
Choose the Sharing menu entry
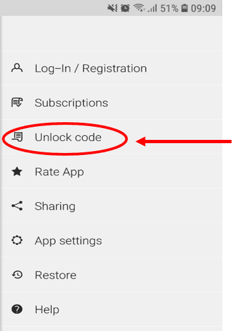(x=111, y=206)
